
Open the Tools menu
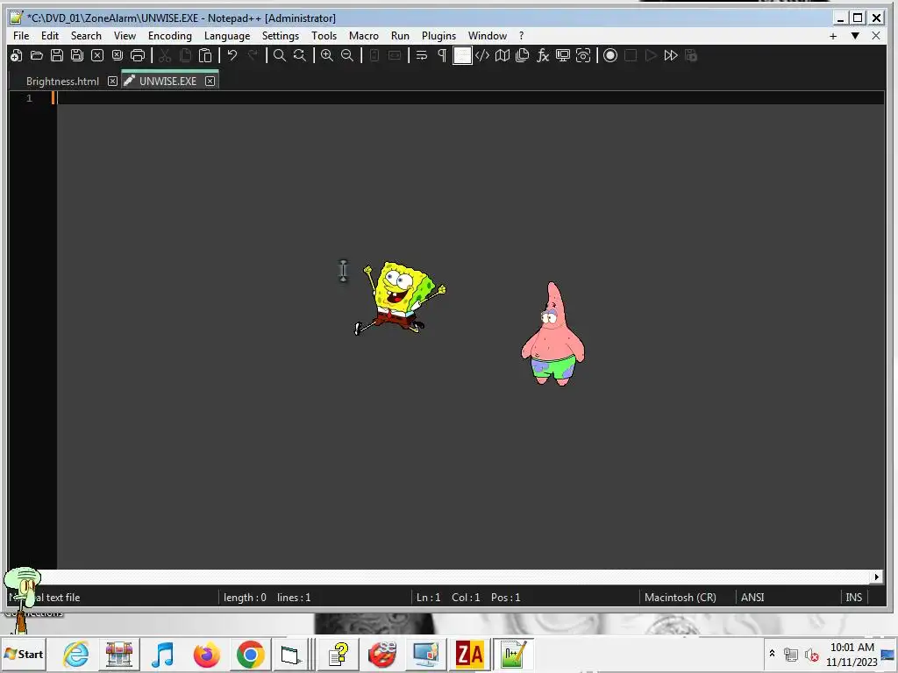tap(324, 35)
